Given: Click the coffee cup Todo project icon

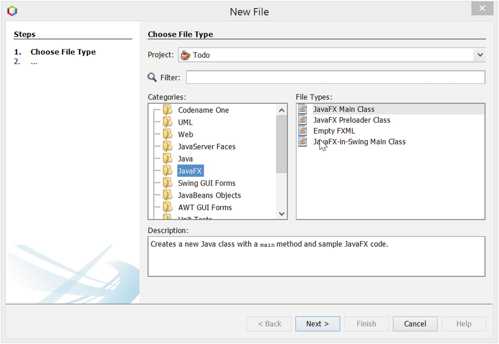Looking at the screenshot, I should (185, 55).
